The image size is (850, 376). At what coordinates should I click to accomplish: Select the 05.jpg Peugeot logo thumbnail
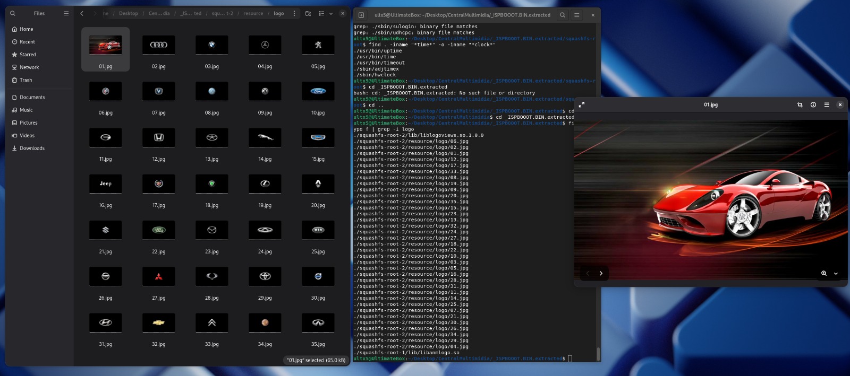pyautogui.click(x=318, y=45)
